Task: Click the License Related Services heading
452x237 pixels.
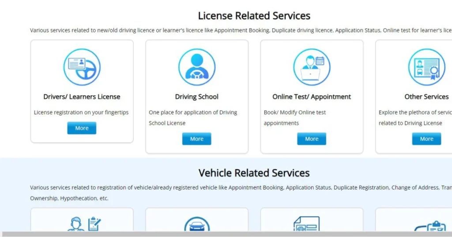Action: tap(254, 16)
